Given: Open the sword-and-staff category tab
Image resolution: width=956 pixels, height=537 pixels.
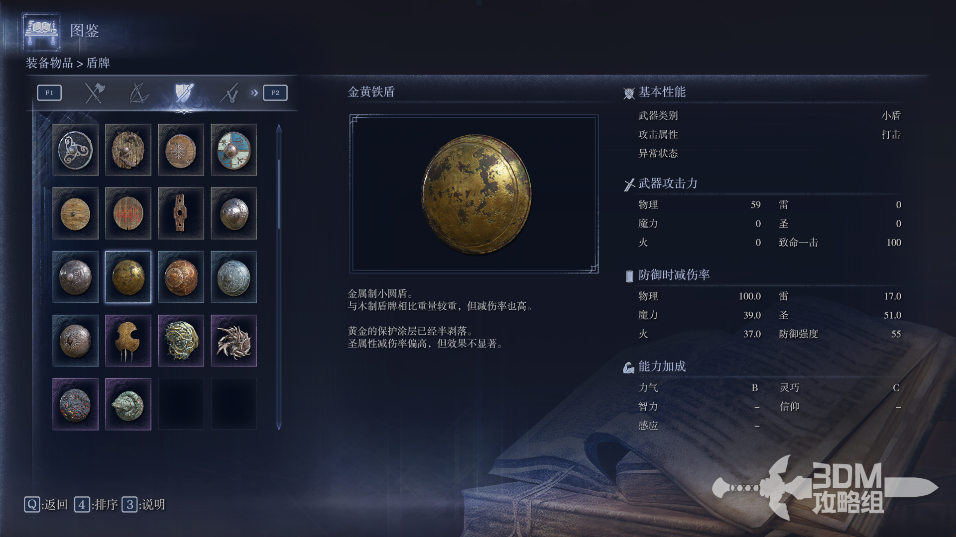Looking at the screenshot, I should [x=229, y=93].
